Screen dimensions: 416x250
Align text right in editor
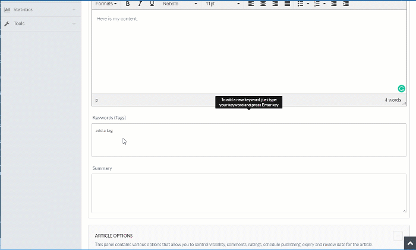(275, 4)
